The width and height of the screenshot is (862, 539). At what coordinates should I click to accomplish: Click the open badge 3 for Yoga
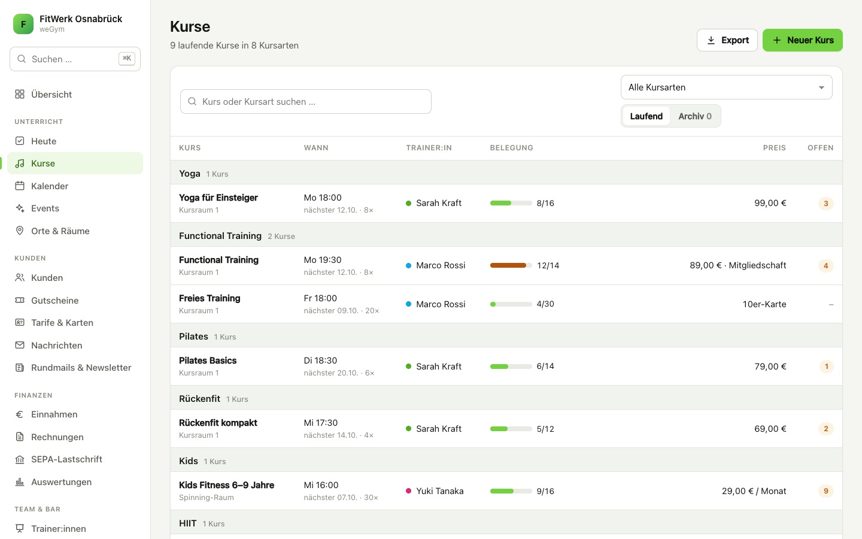click(x=826, y=204)
